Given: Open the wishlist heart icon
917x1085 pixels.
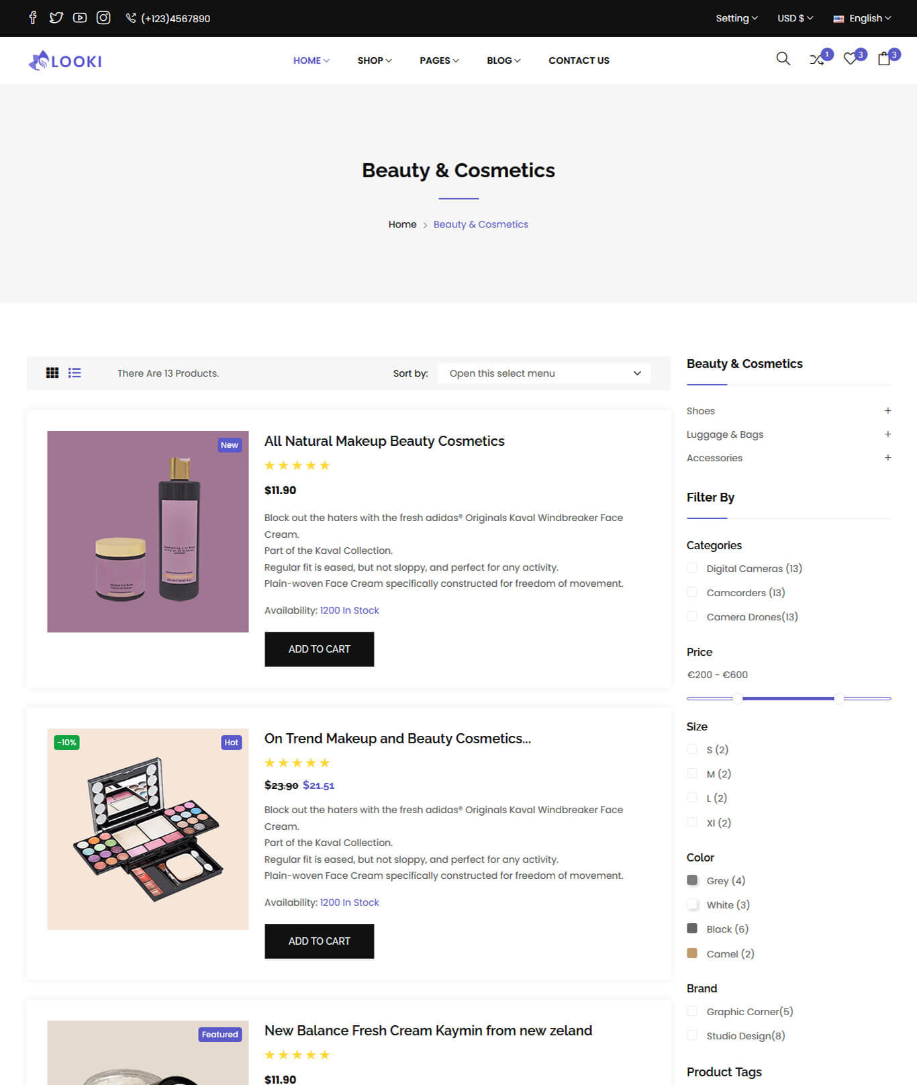Looking at the screenshot, I should (x=850, y=60).
